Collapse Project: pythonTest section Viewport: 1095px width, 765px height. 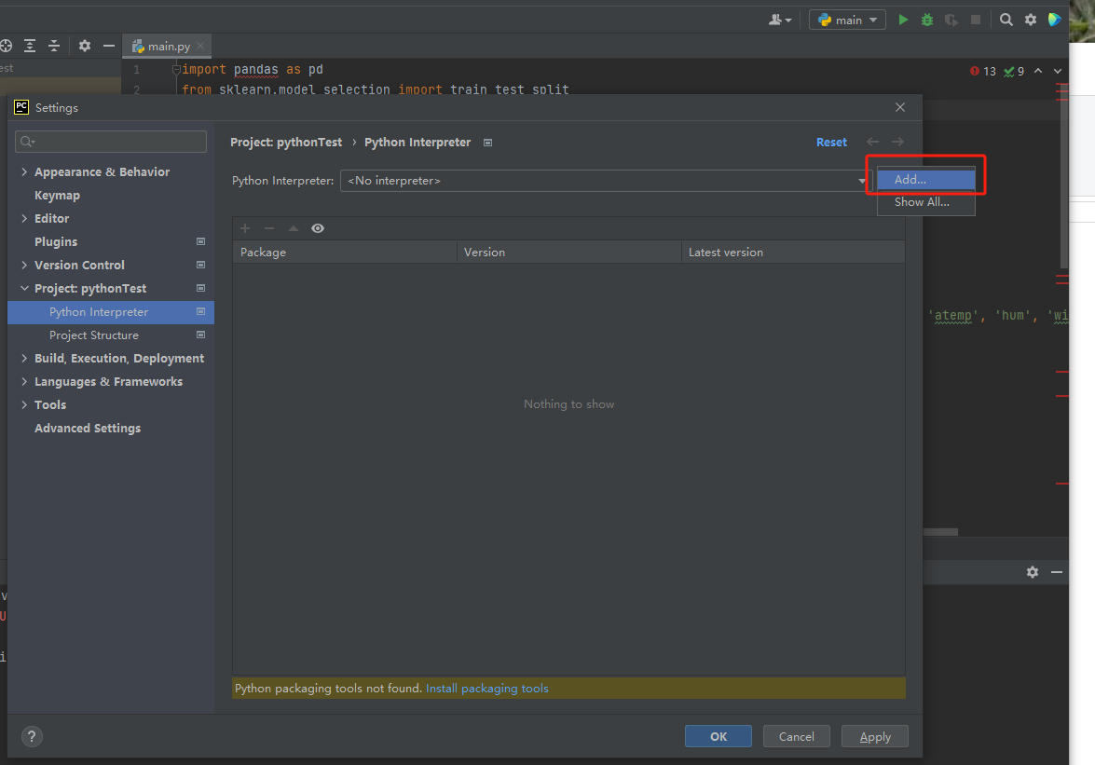pyautogui.click(x=24, y=288)
